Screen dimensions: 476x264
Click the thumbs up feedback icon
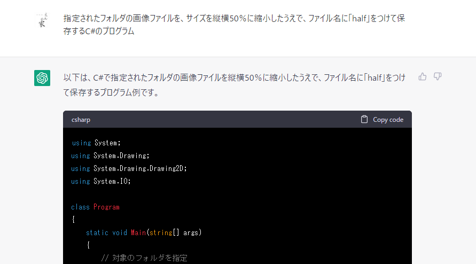click(422, 76)
